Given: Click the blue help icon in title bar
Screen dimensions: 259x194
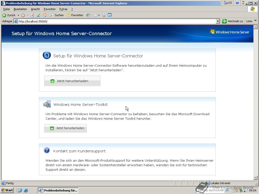Looking at the screenshot, I should 237,3.
